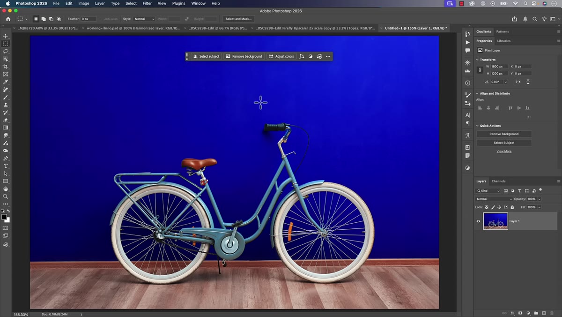Screen dimensions: 562x317
Task: Open the rotation angle dropdown
Action: pyautogui.click(x=505, y=82)
